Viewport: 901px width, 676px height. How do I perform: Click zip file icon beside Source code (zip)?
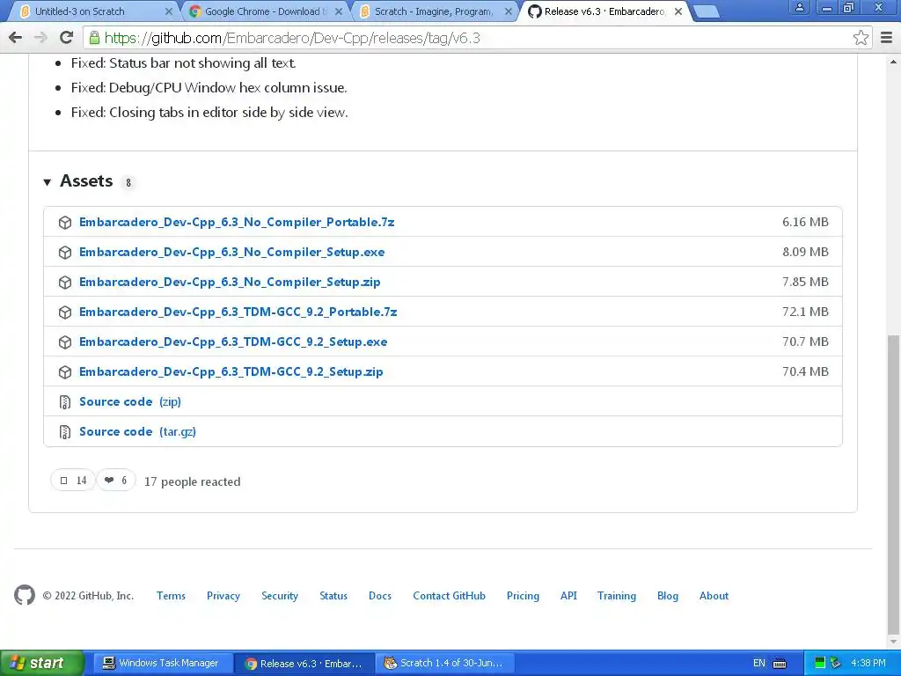65,401
